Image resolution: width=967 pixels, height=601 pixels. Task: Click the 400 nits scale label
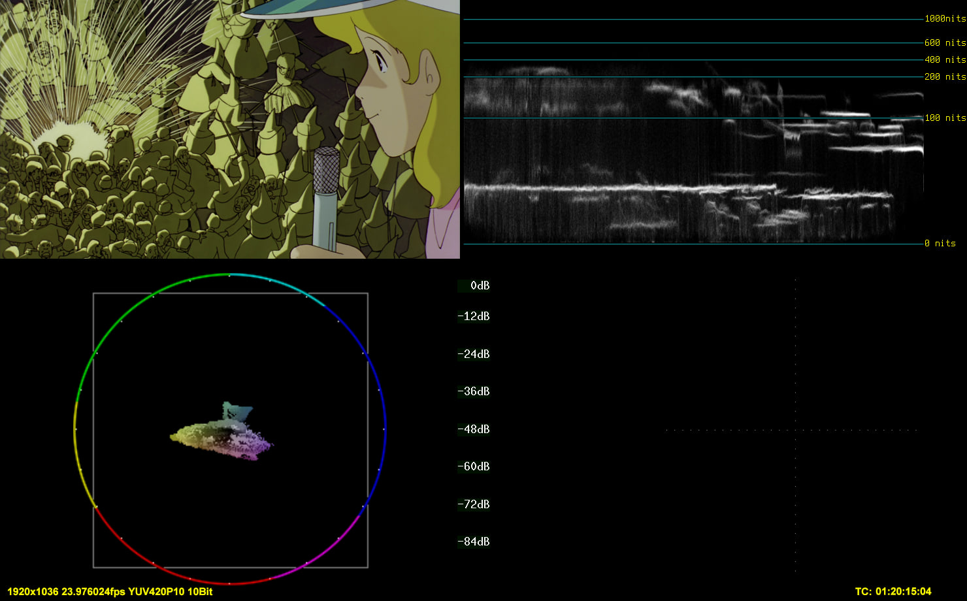pos(945,59)
